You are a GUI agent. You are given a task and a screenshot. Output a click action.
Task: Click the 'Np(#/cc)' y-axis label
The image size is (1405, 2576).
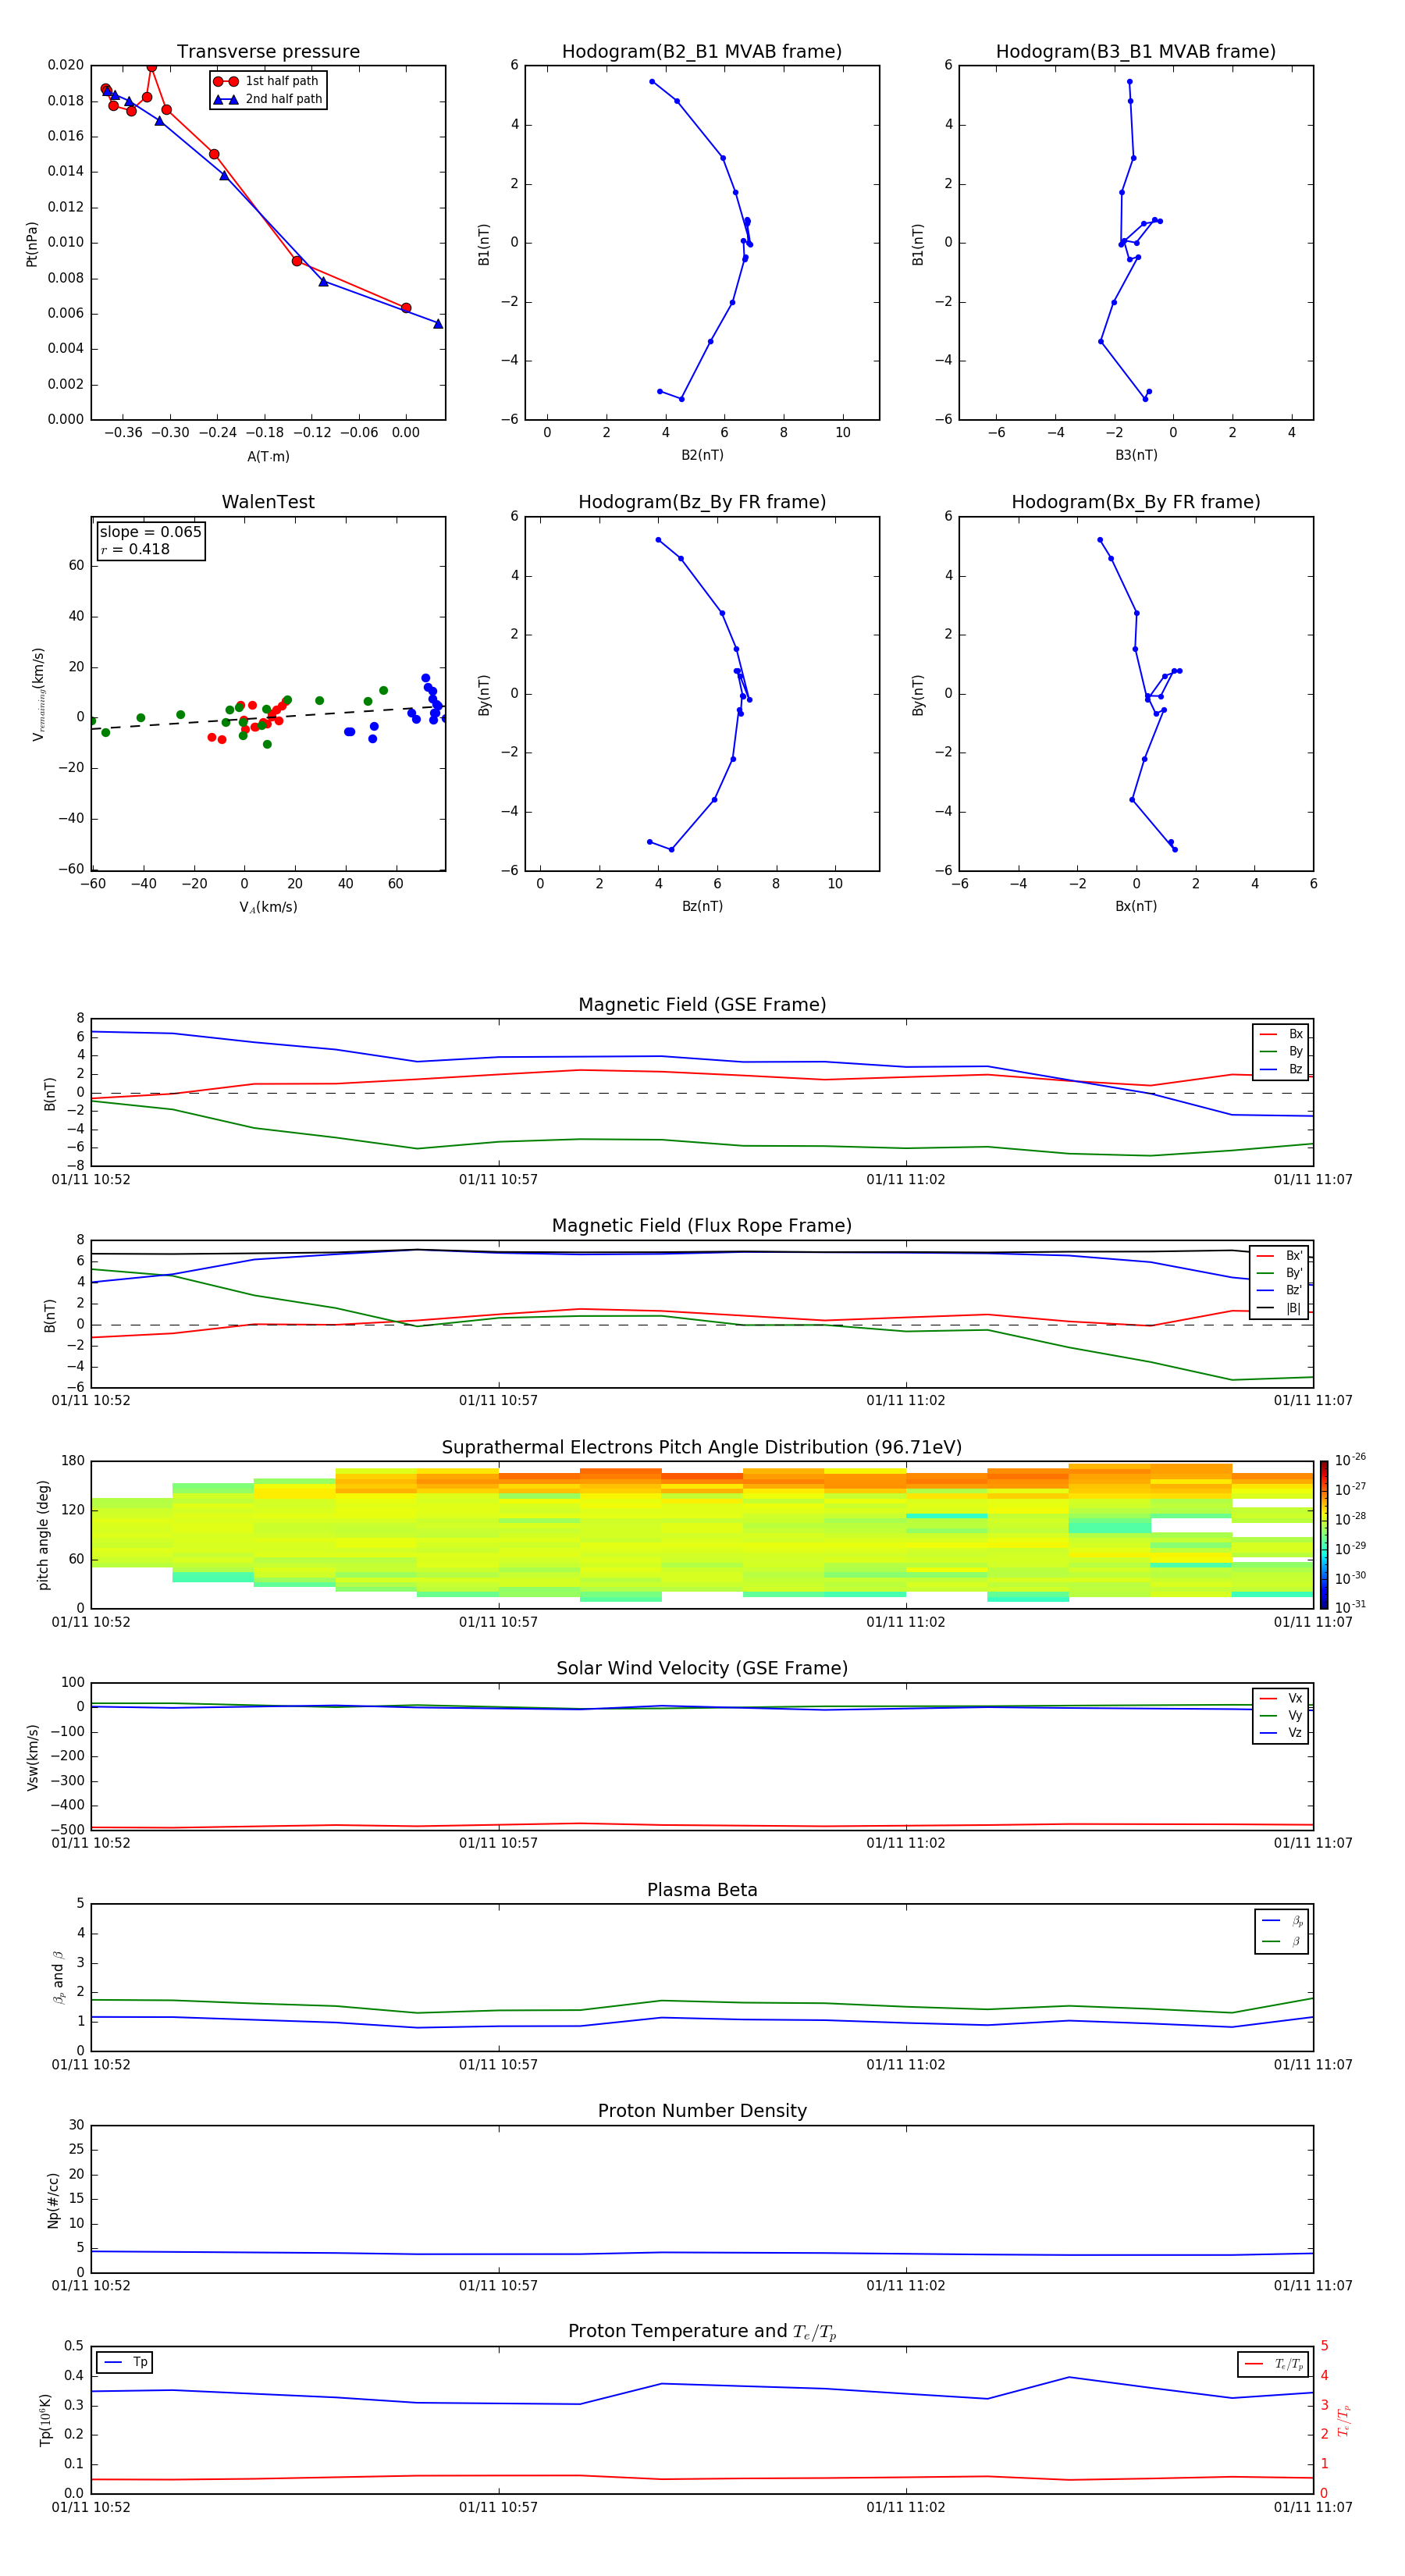pos(53,2200)
